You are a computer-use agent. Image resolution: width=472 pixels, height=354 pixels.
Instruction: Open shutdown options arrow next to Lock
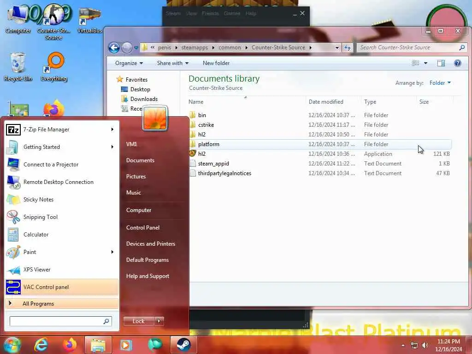point(159,321)
